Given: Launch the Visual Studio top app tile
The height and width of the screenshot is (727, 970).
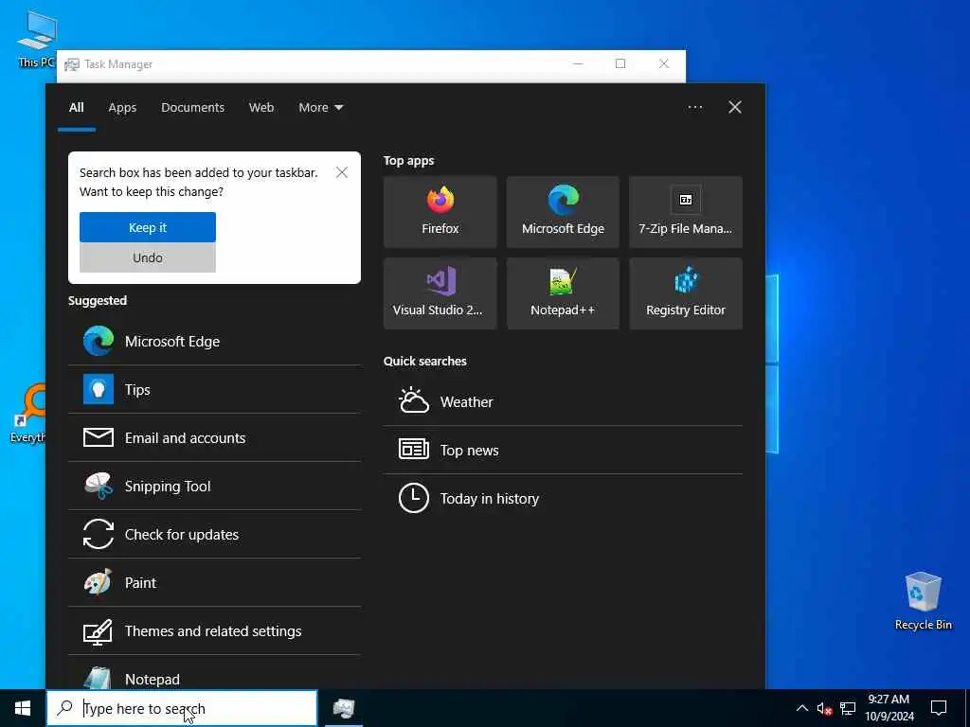Looking at the screenshot, I should coord(440,293).
